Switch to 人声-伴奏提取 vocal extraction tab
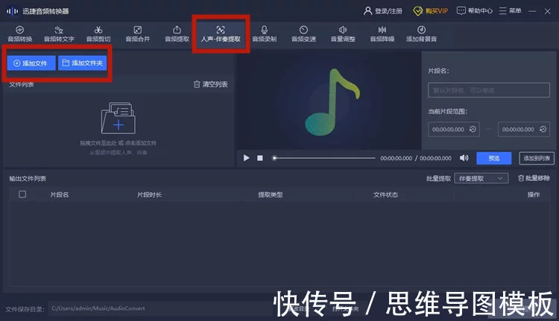 [221, 34]
